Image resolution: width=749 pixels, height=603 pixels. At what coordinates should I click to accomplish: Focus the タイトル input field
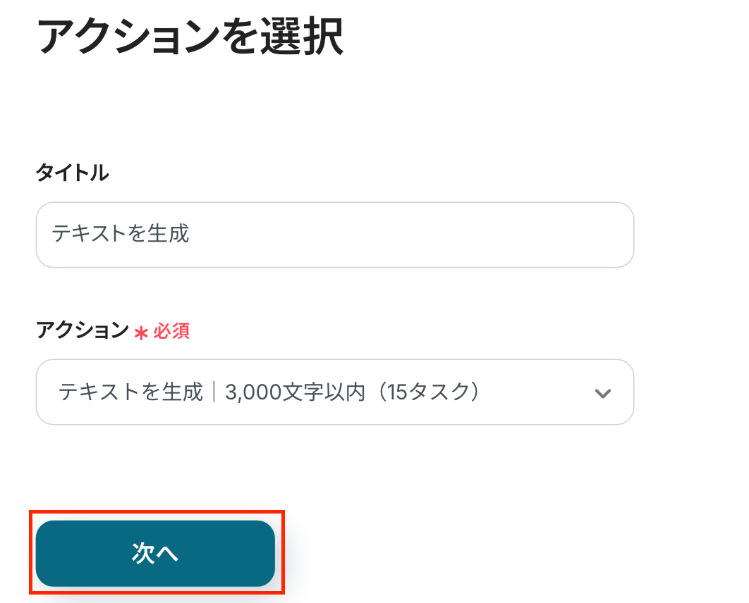coord(334,235)
